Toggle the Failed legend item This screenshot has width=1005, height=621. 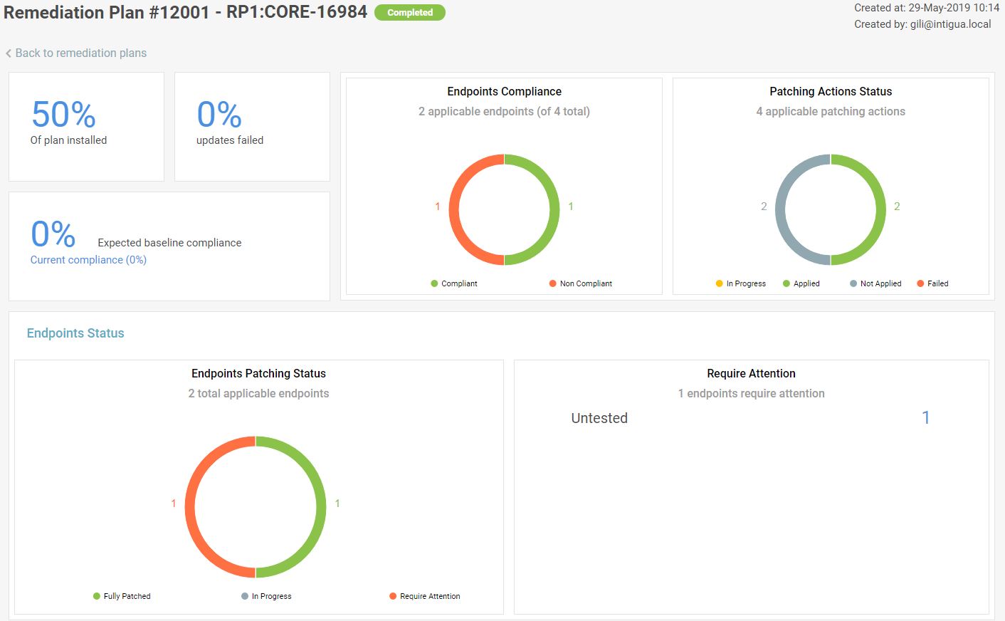click(932, 283)
